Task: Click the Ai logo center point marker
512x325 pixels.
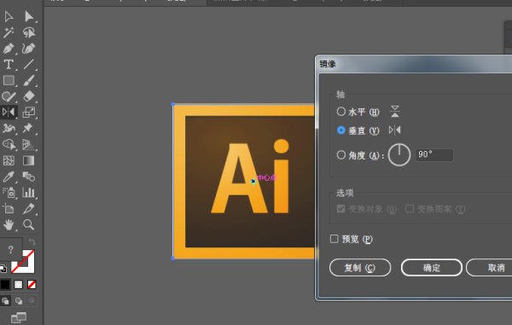Action: pyautogui.click(x=253, y=181)
